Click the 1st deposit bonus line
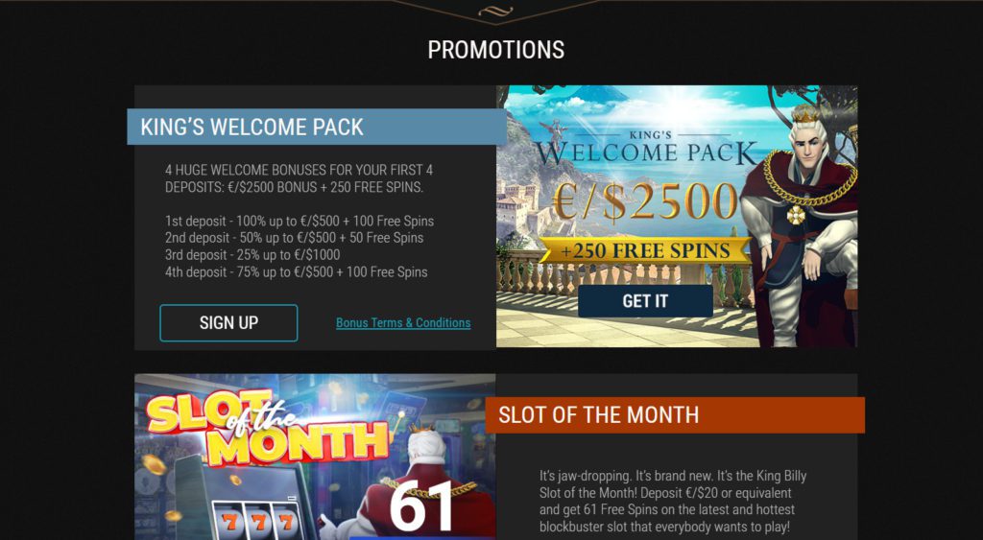This screenshot has height=540, width=983. click(x=300, y=222)
